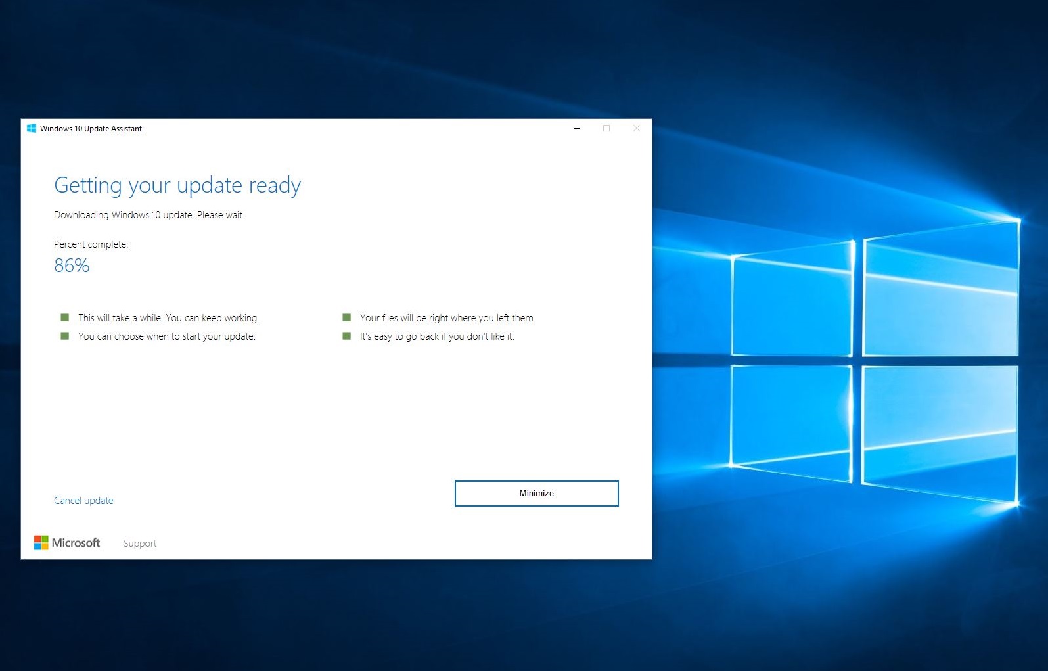Open the Support link
The width and height of the screenshot is (1048, 671).
click(140, 544)
